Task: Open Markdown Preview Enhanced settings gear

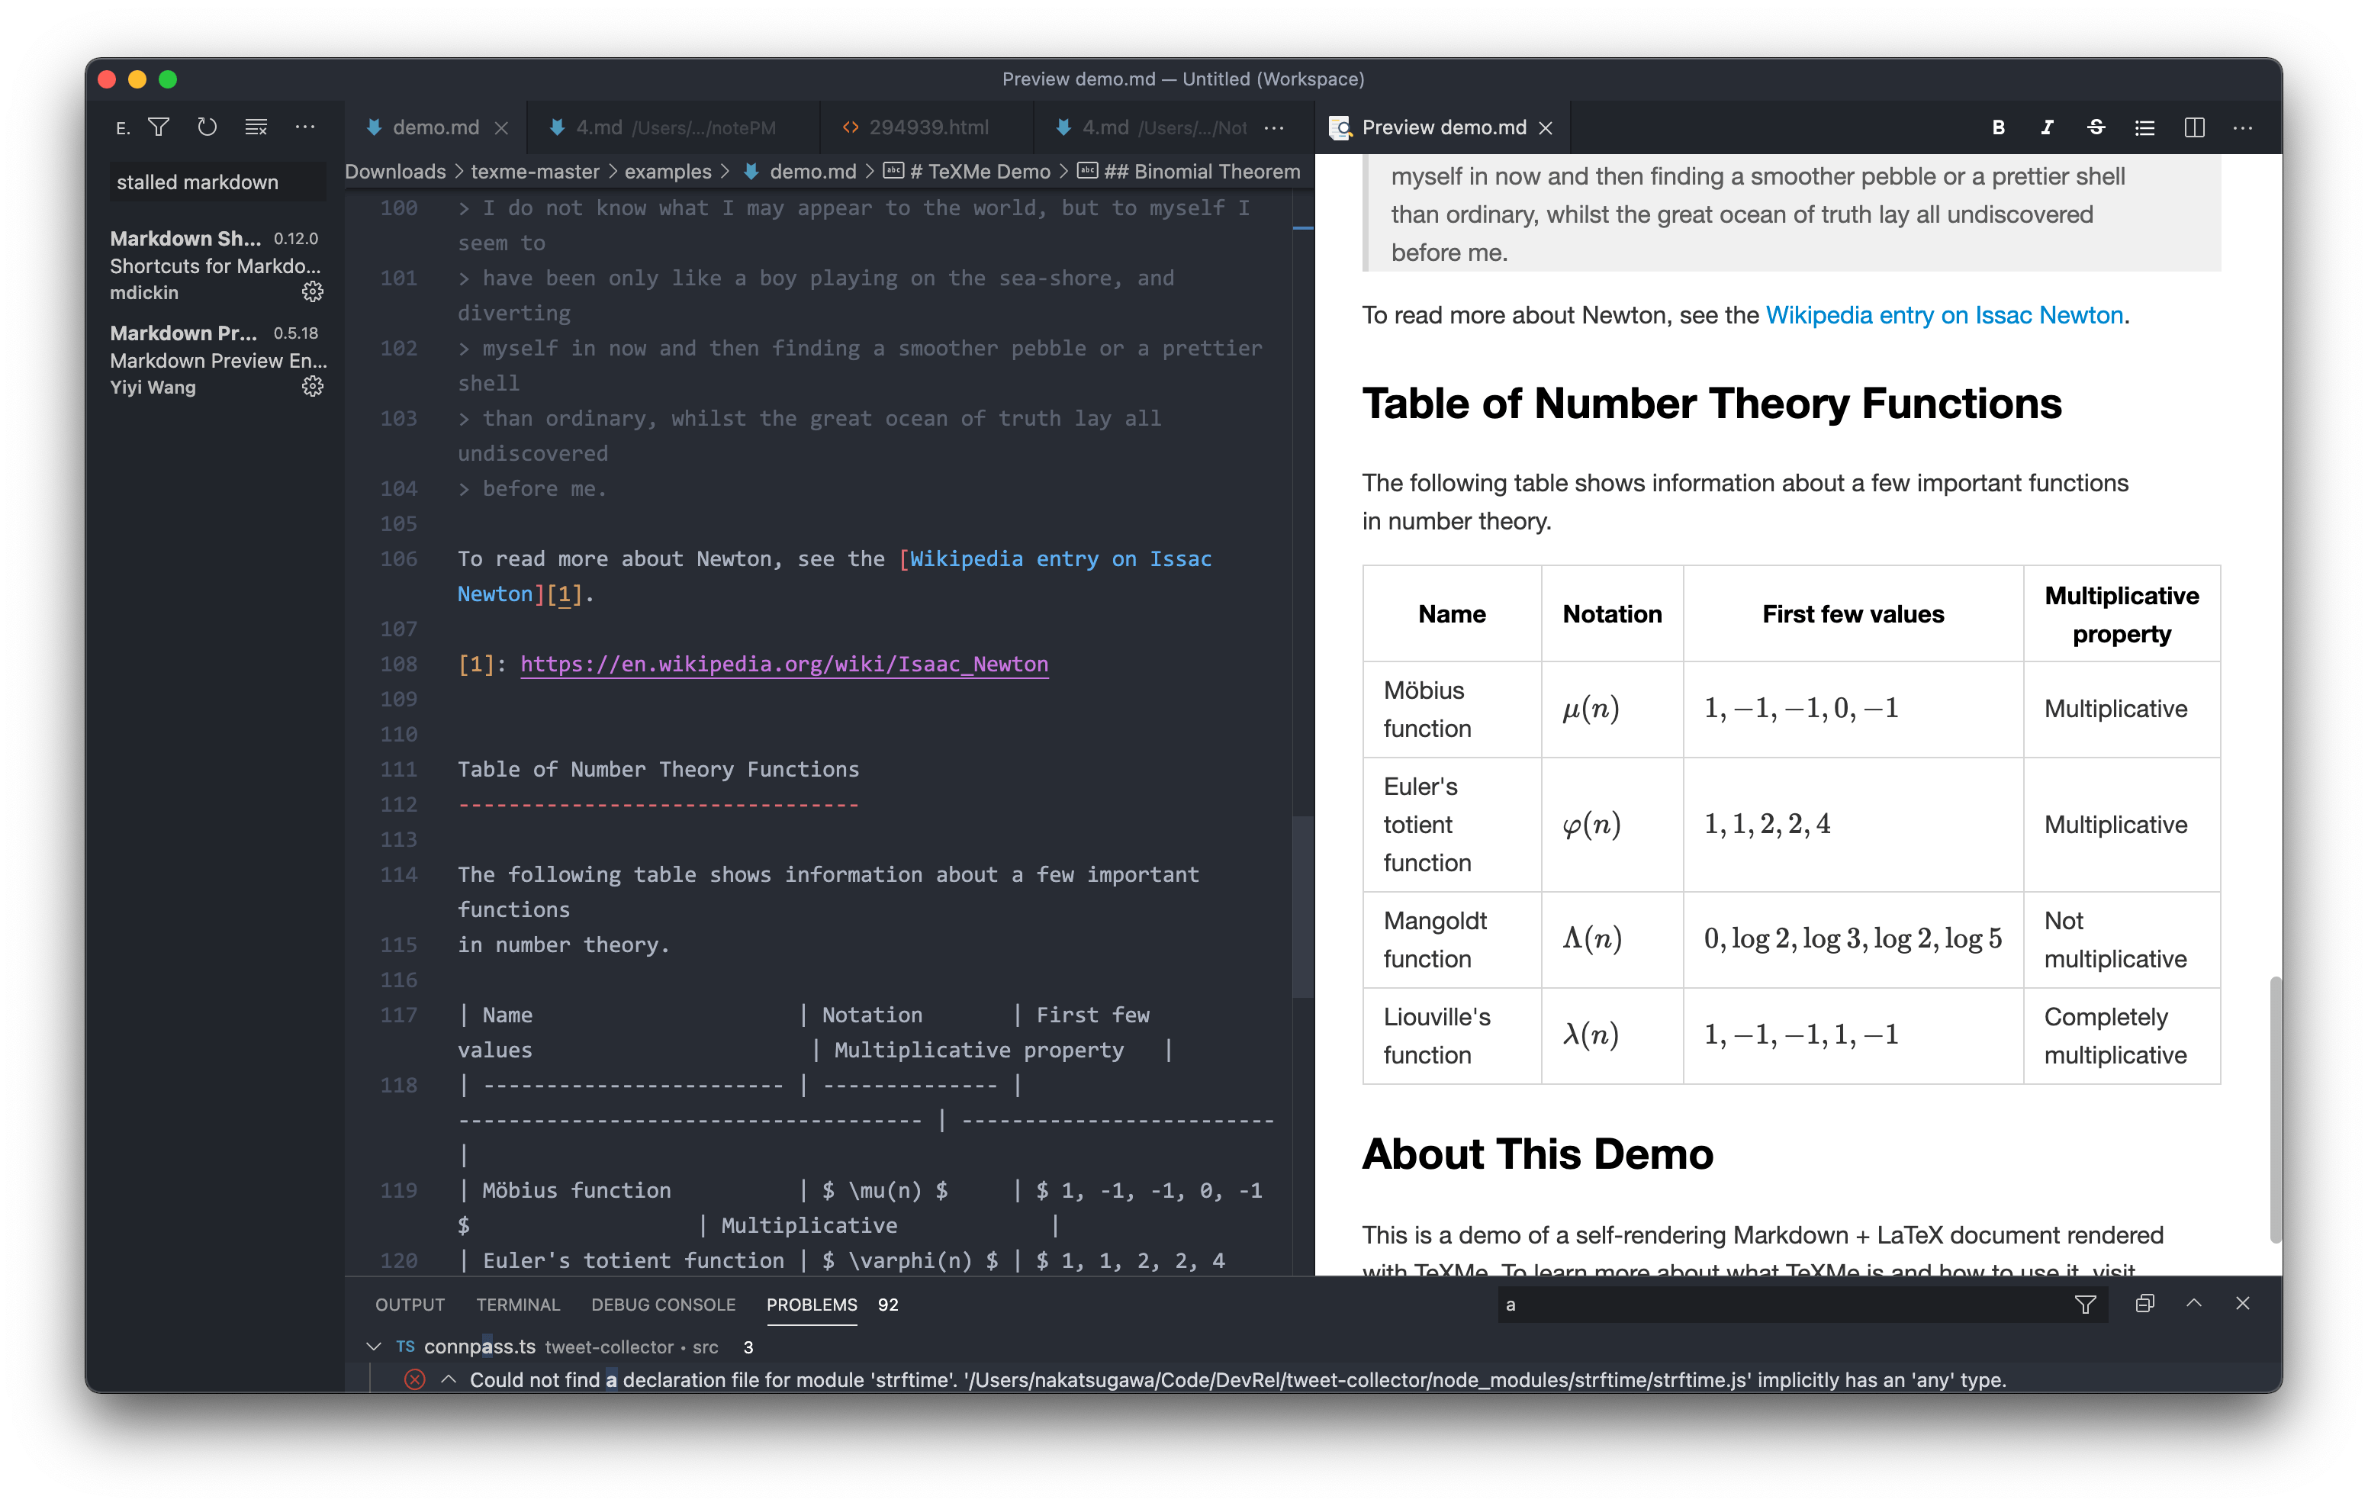Action: coord(312,387)
